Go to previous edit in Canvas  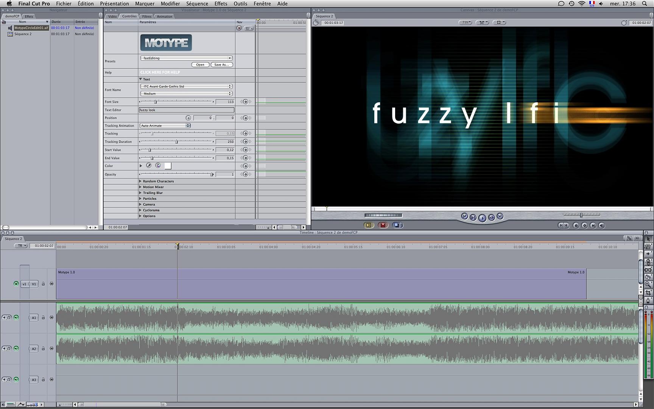[464, 216]
